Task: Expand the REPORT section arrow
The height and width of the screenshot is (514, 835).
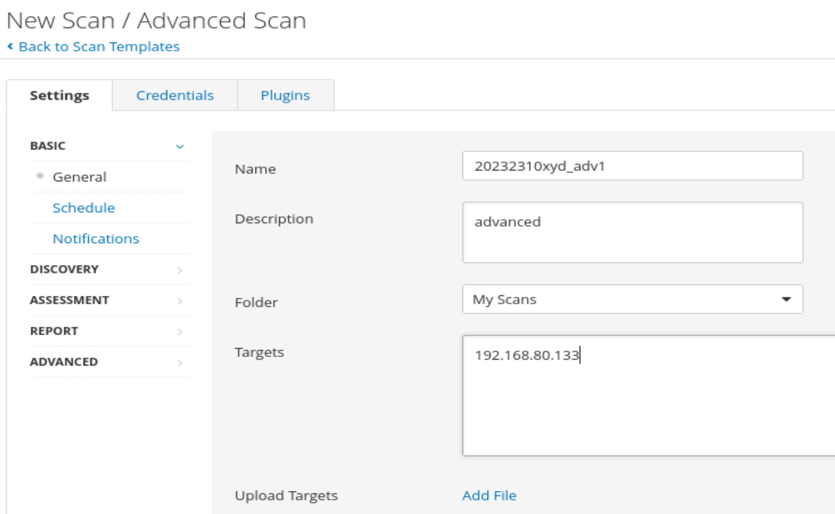Action: coord(180,332)
